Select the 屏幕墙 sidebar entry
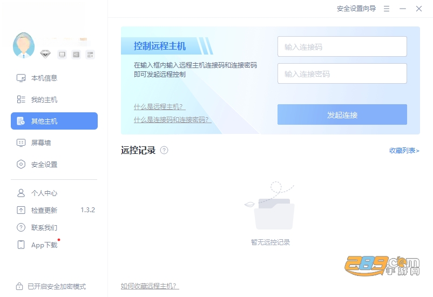433x297 pixels. coord(54,143)
